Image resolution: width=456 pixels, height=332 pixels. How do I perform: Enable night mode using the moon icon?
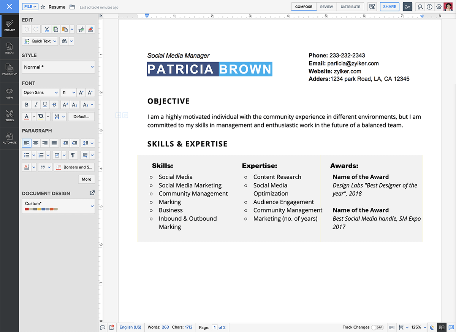[432, 327]
